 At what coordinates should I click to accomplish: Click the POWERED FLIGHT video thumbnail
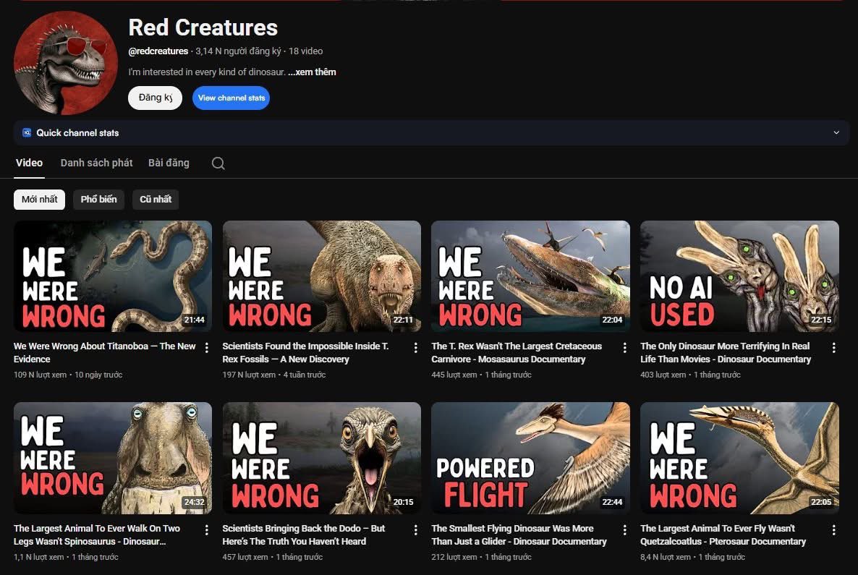point(531,458)
